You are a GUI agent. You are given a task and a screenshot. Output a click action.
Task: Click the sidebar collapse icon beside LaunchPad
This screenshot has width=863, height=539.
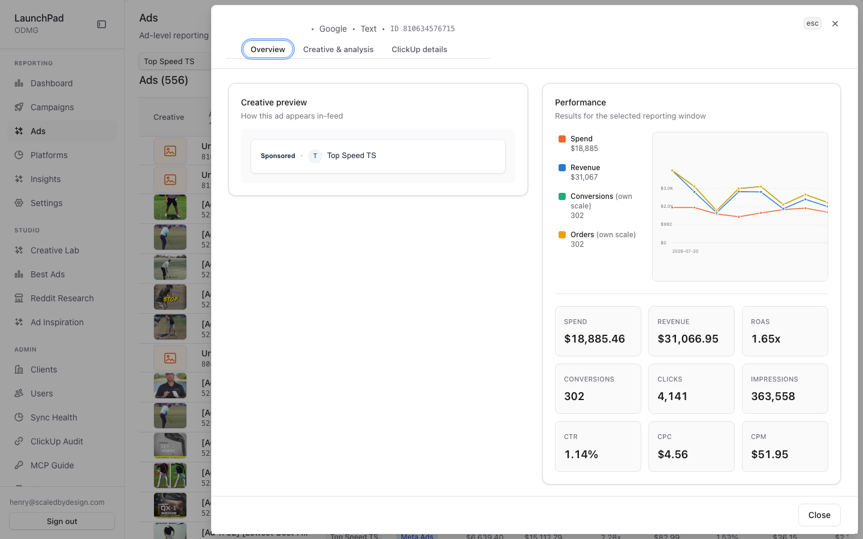click(102, 25)
